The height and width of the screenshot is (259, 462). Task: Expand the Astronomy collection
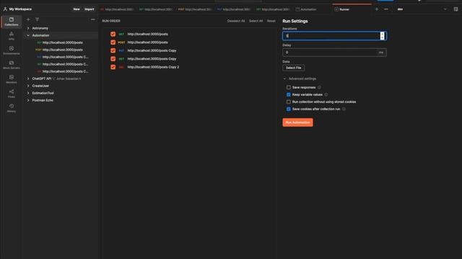coord(28,28)
